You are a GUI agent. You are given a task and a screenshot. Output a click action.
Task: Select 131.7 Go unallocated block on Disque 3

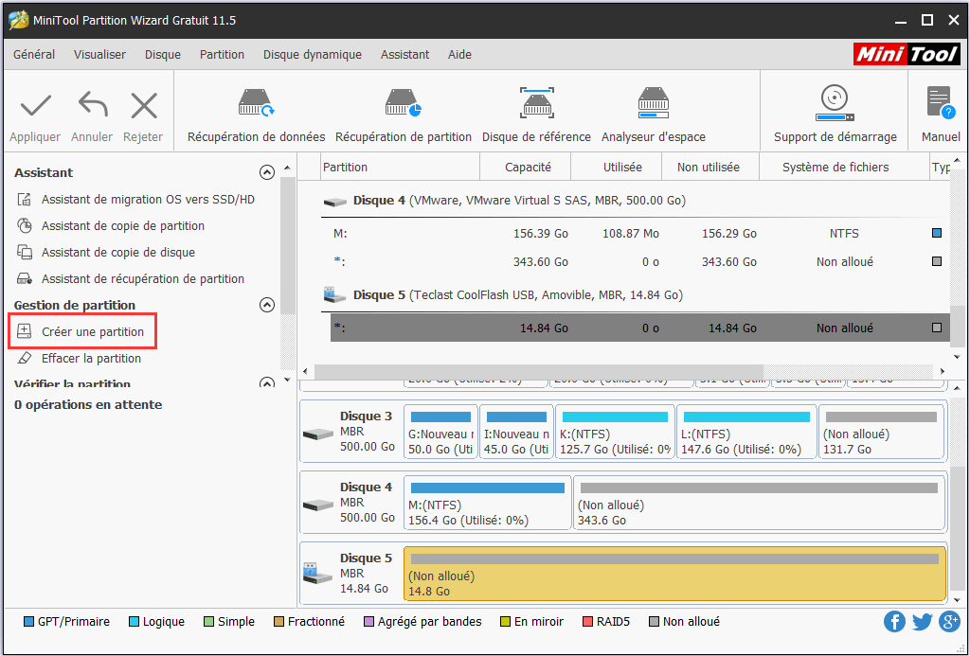(x=881, y=432)
